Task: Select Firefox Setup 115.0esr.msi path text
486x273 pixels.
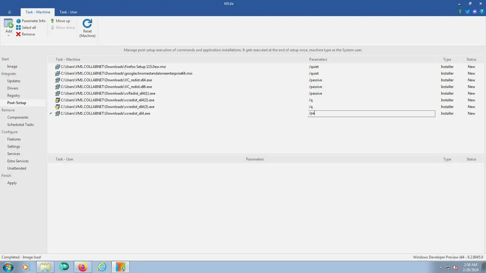Action: (x=113, y=67)
